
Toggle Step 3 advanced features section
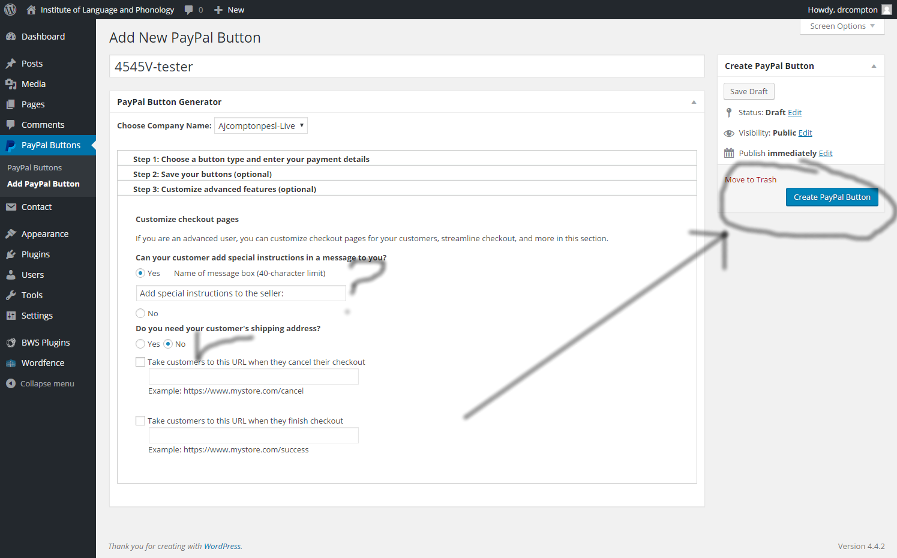tap(407, 188)
